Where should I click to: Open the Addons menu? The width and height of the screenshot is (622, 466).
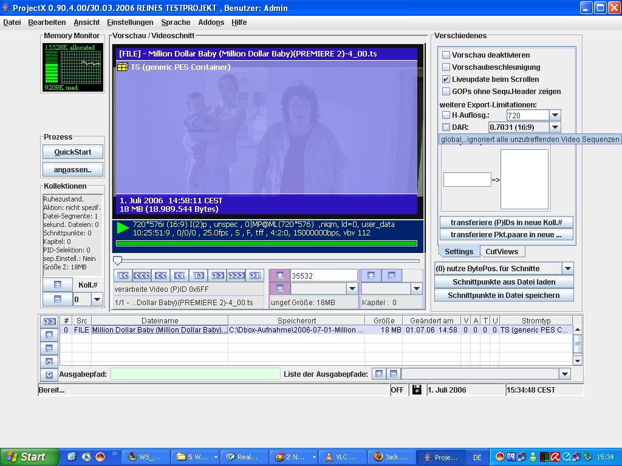tap(211, 22)
